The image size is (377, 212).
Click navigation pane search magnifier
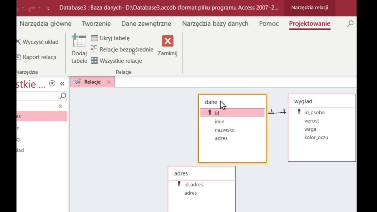coord(63,96)
